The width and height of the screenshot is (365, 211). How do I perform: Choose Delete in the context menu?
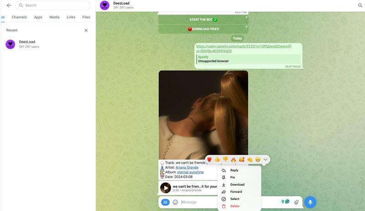[x=239, y=206]
